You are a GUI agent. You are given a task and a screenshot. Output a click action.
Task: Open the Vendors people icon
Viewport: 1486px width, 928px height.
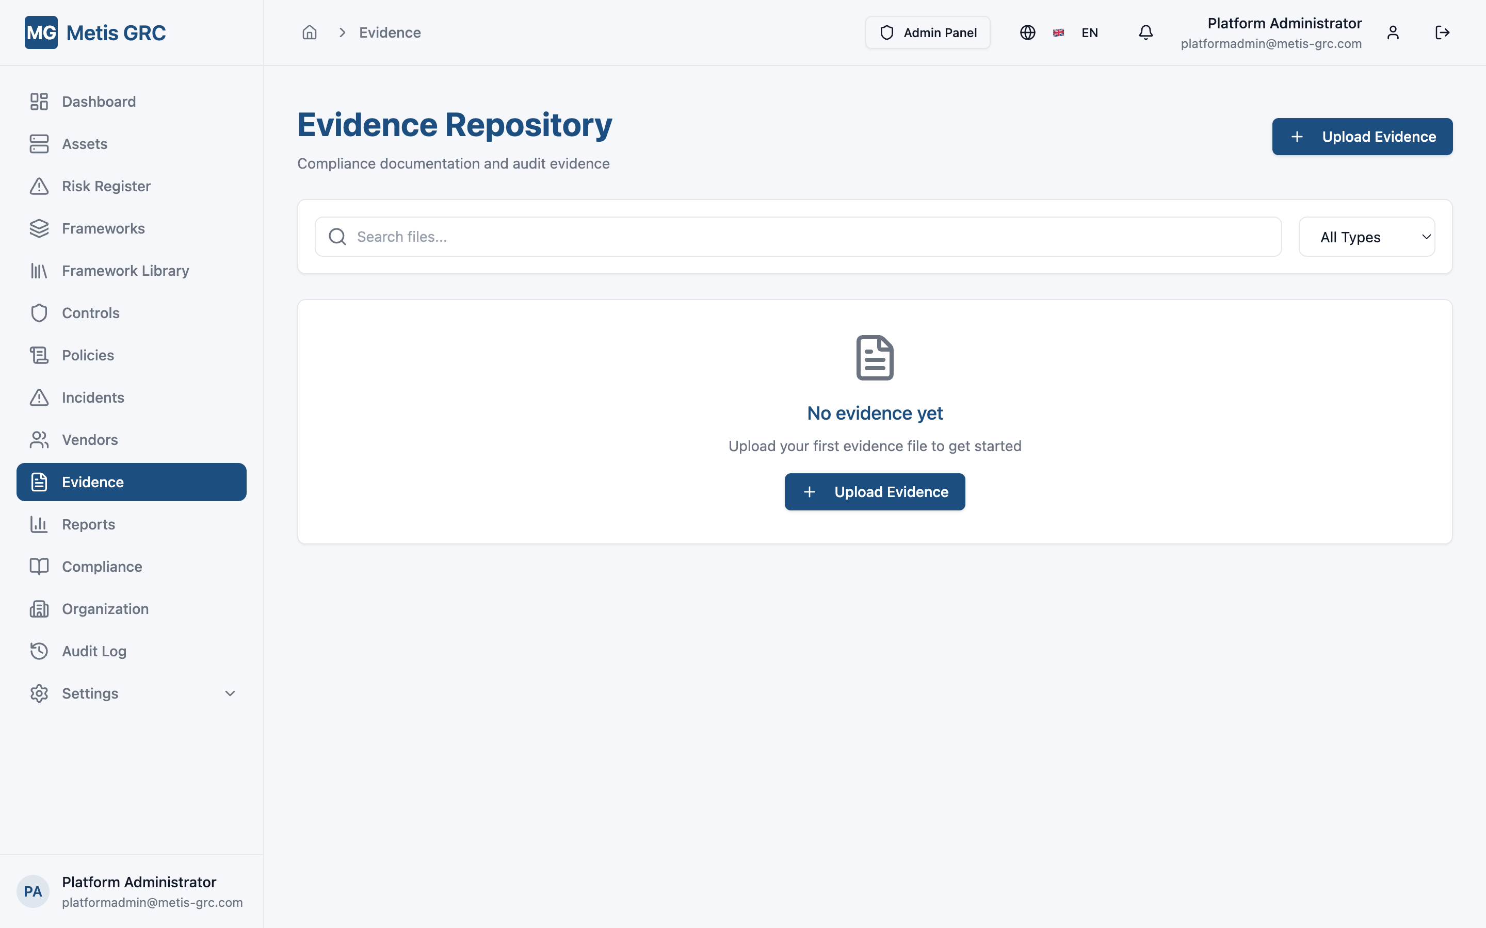39,439
